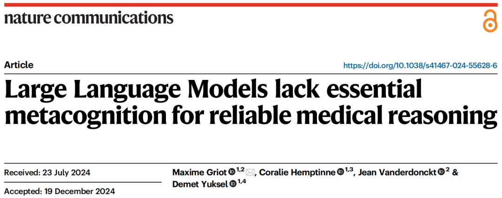The image size is (502, 198).
Task: Select author name Jean Vanderdonckt
Action: click(x=397, y=173)
